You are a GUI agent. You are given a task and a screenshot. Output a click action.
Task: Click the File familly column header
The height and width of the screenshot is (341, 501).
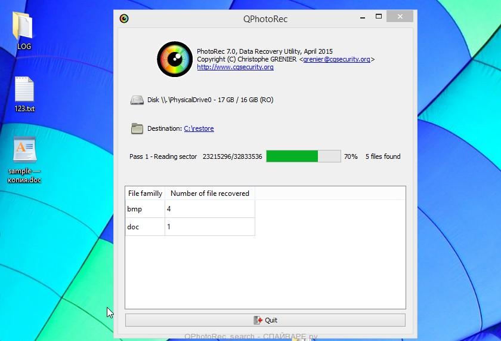[145, 193]
